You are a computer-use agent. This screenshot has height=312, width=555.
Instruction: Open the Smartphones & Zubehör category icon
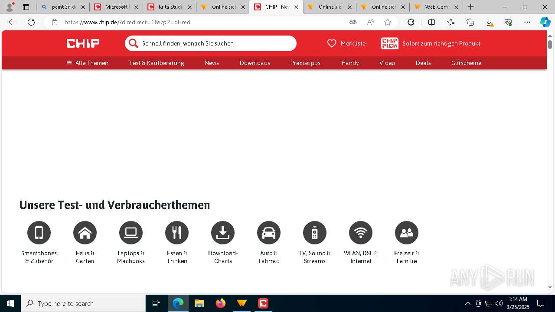39,233
